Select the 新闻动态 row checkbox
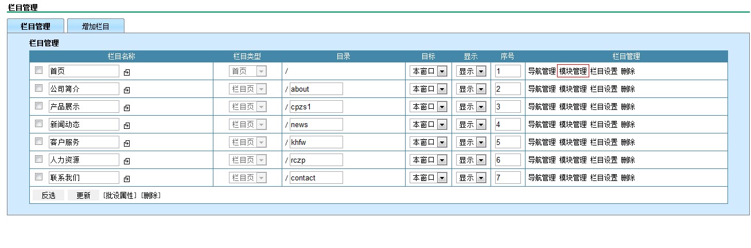751x248 pixels. point(39,124)
